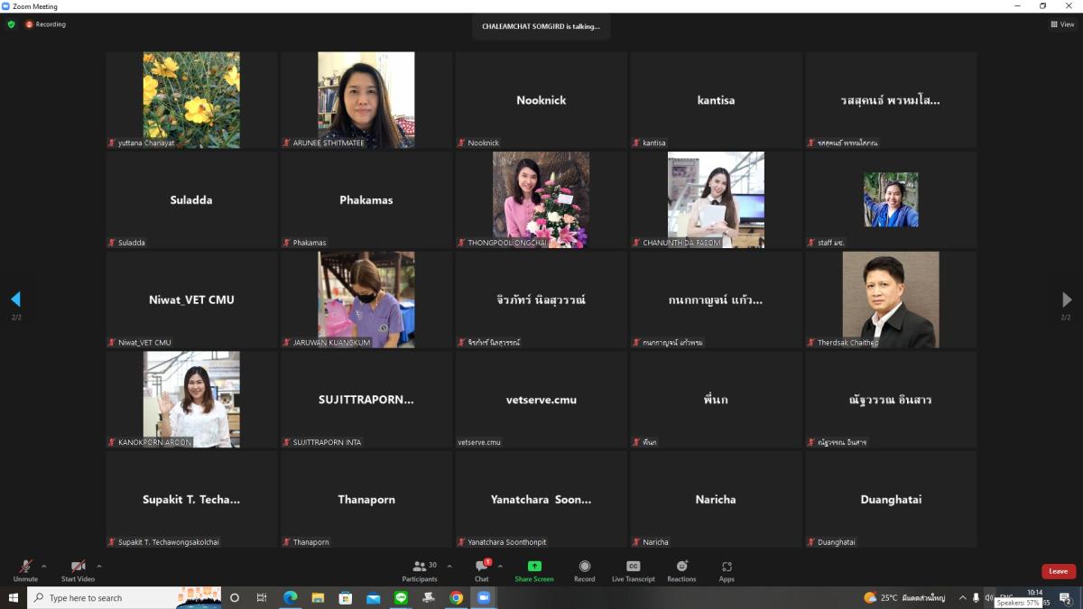Expand video options caret beside Start Video
The image size is (1083, 609).
click(x=99, y=567)
